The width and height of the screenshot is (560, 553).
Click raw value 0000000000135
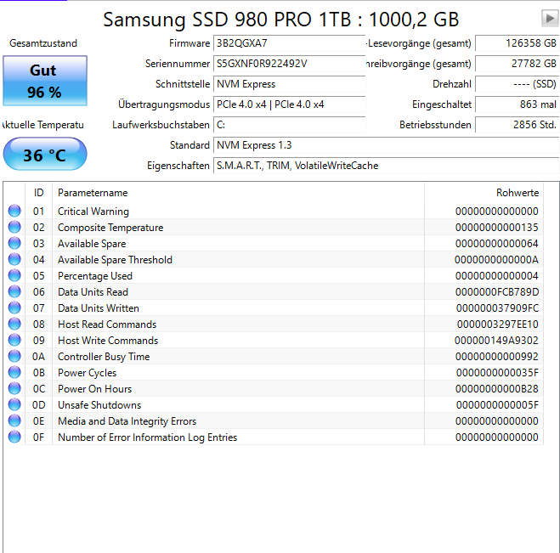(x=497, y=228)
